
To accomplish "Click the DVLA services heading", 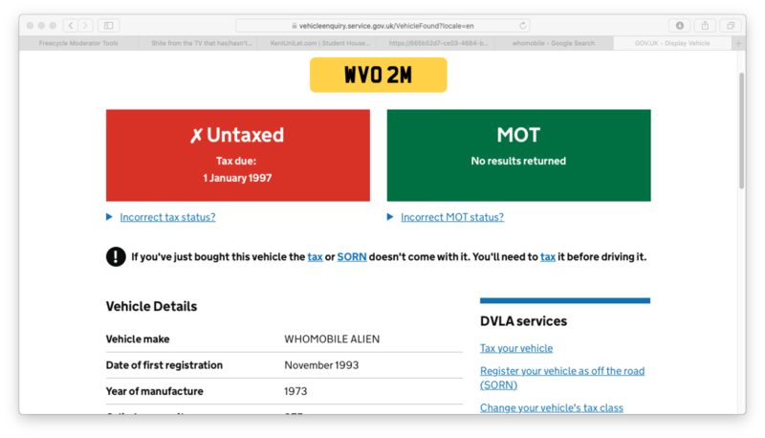I will [x=523, y=321].
